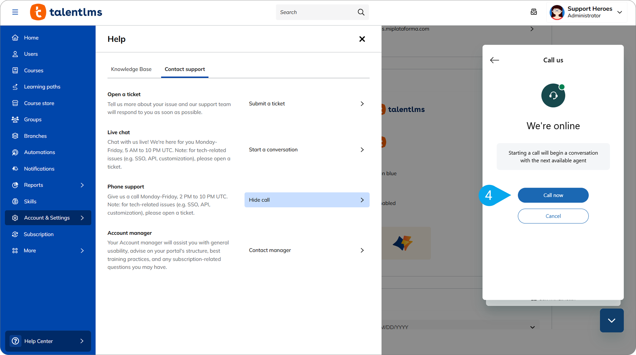Open Branches from the sidebar
Viewport: 636px width, 355px height.
35,136
